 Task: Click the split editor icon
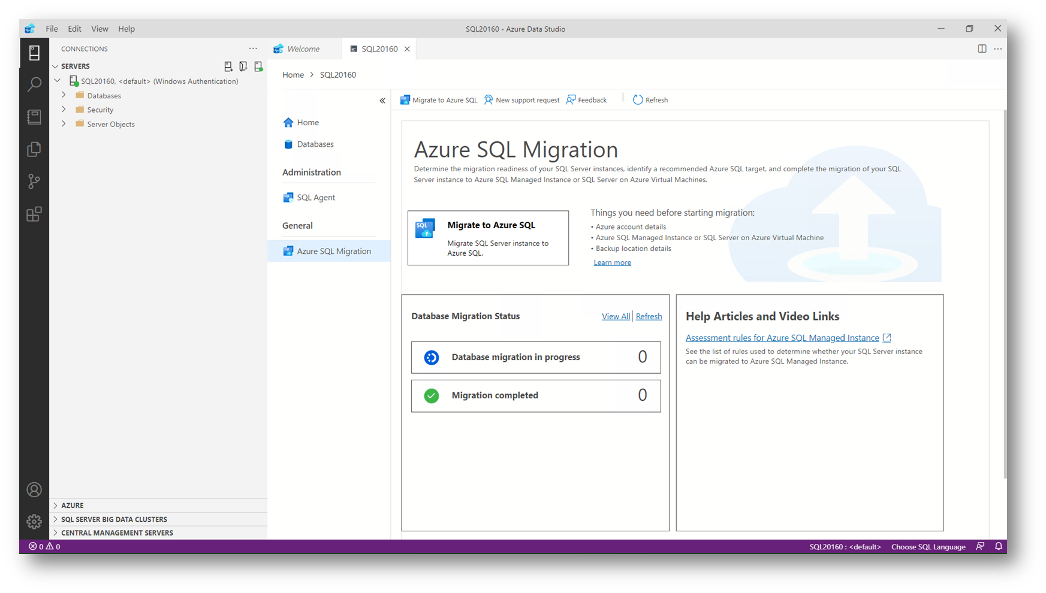[x=982, y=49]
